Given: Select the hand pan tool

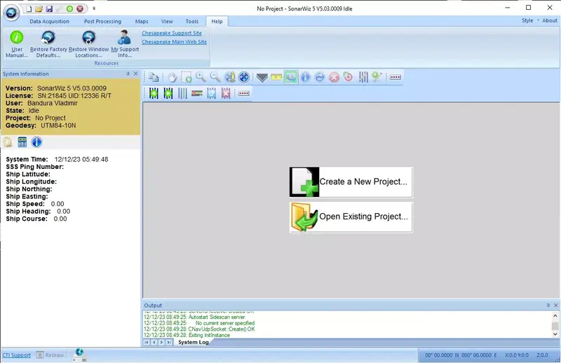Looking at the screenshot, I should [172, 77].
